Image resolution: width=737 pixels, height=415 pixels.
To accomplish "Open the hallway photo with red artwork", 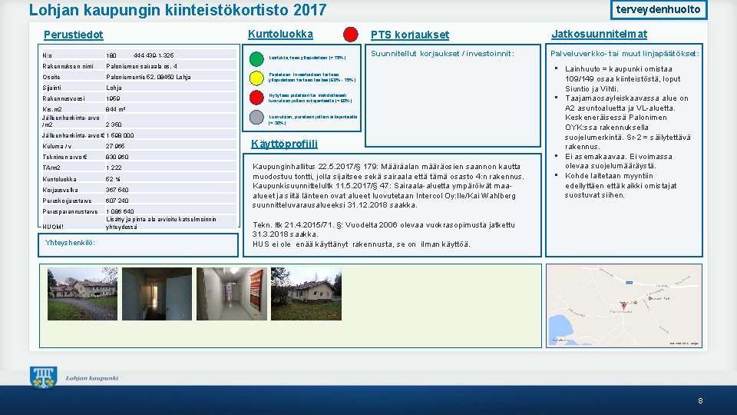I will pyautogui.click(x=232, y=294).
